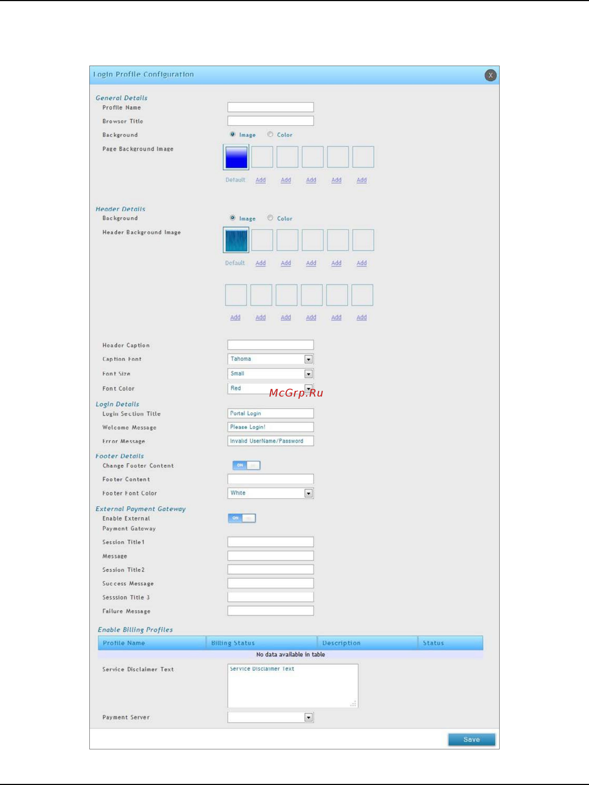Click the Browser Title input field
The width and height of the screenshot is (589, 785).
[x=271, y=121]
